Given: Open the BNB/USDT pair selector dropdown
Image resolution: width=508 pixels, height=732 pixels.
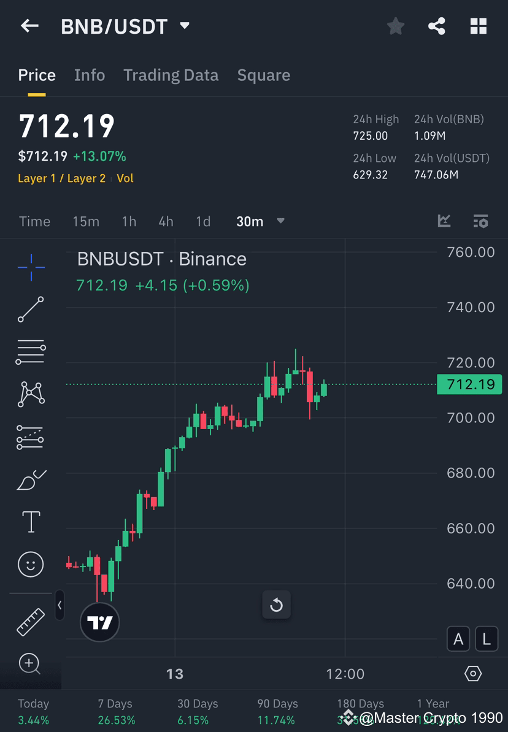Looking at the screenshot, I should (184, 26).
